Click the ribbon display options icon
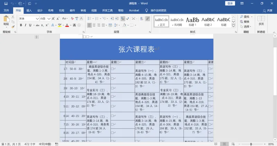 (242, 3)
